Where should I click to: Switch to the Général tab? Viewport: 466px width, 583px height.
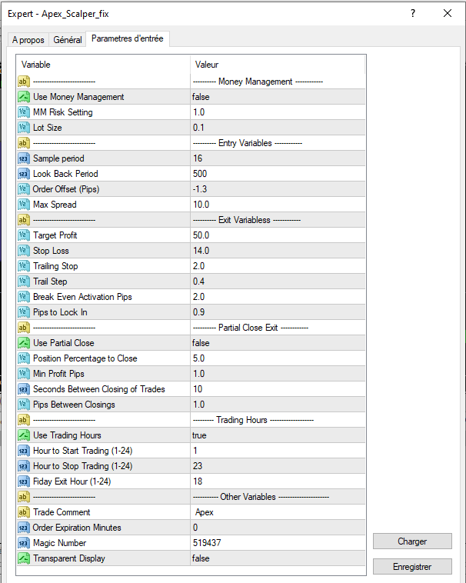[x=68, y=40]
